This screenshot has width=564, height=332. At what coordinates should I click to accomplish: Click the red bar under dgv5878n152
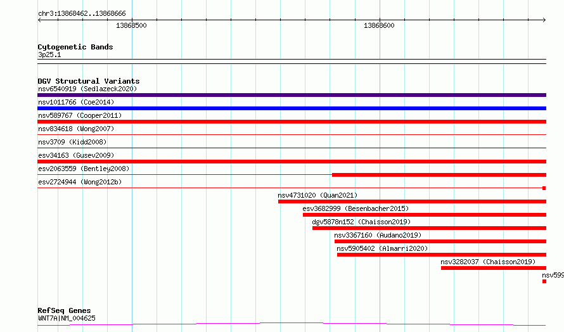pos(429,228)
